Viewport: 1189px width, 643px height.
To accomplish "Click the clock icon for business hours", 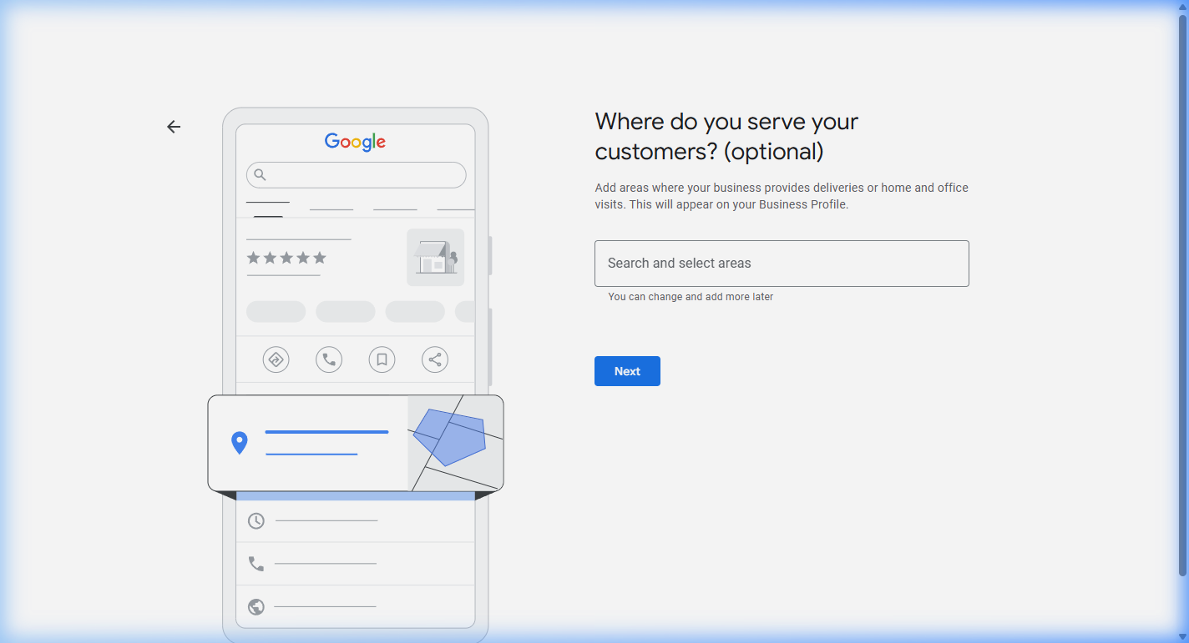I will click(x=256, y=520).
